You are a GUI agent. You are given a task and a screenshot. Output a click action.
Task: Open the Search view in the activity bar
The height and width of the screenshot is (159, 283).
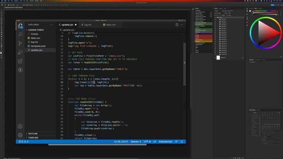(x=20, y=34)
